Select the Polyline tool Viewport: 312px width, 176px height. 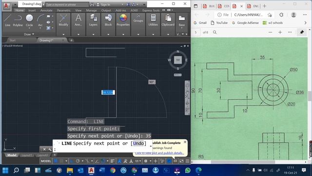pos(18,21)
